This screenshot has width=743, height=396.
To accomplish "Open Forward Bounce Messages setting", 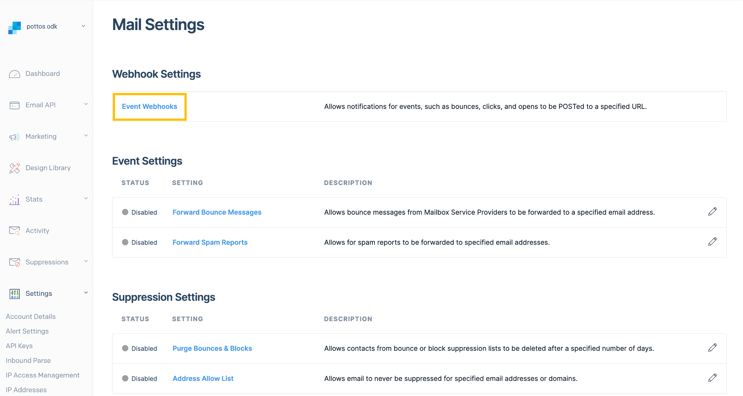I will (217, 212).
